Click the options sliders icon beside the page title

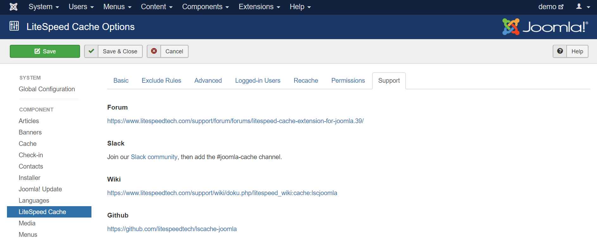pos(14,26)
